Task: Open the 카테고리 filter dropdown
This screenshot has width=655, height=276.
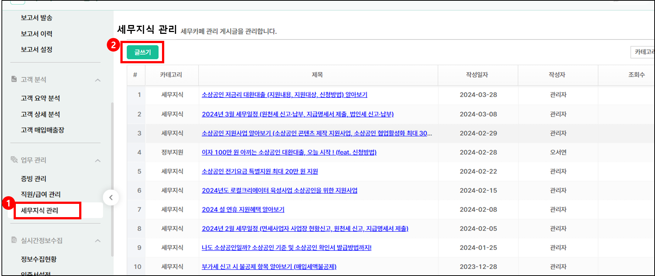Action: point(643,52)
